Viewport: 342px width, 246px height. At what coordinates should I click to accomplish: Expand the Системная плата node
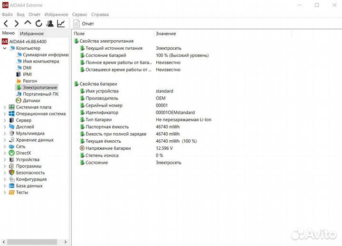coord(5,107)
